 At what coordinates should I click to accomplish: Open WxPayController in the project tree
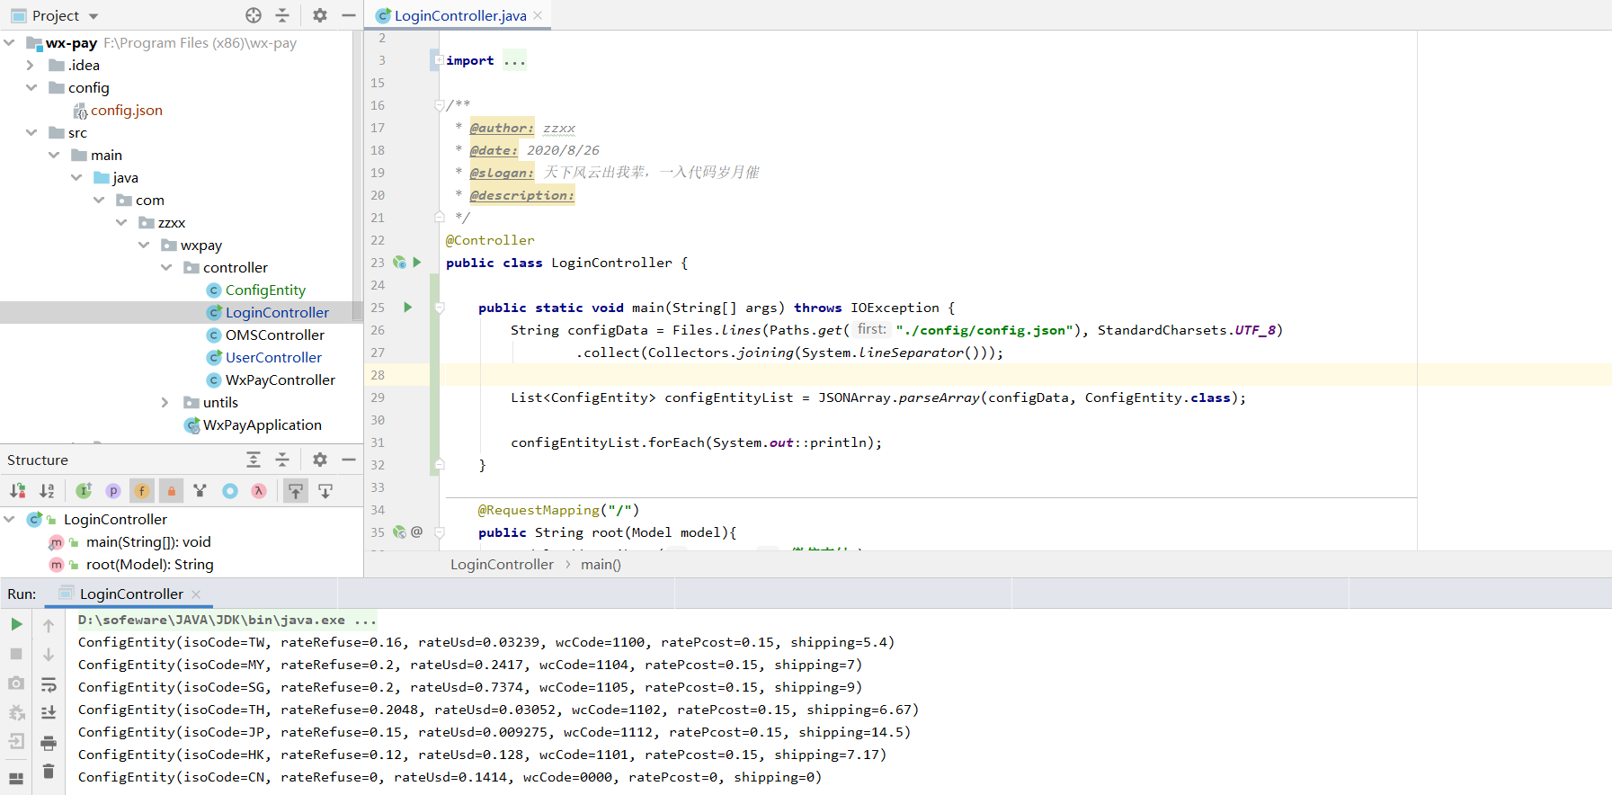coord(280,380)
